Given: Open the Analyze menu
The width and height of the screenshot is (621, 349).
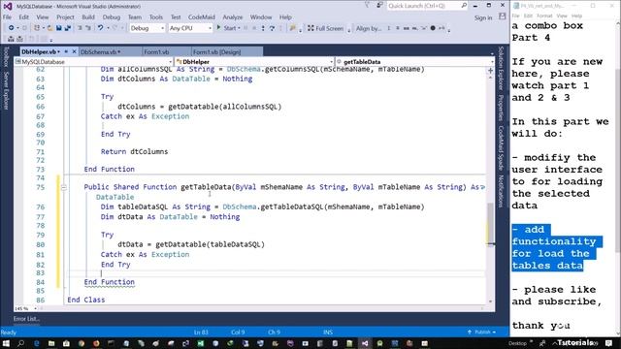Looking at the screenshot, I should 233,17.
